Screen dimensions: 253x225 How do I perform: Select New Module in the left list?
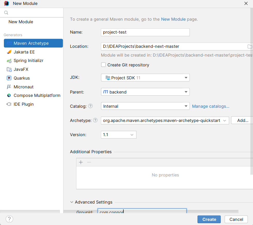21,22
